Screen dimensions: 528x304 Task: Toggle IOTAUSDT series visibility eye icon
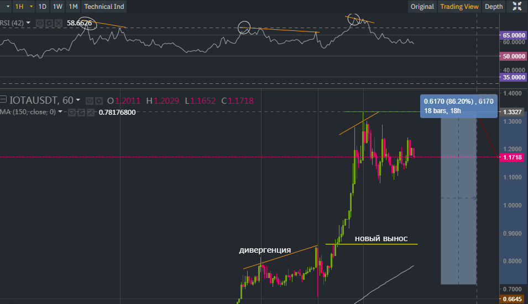(89, 101)
